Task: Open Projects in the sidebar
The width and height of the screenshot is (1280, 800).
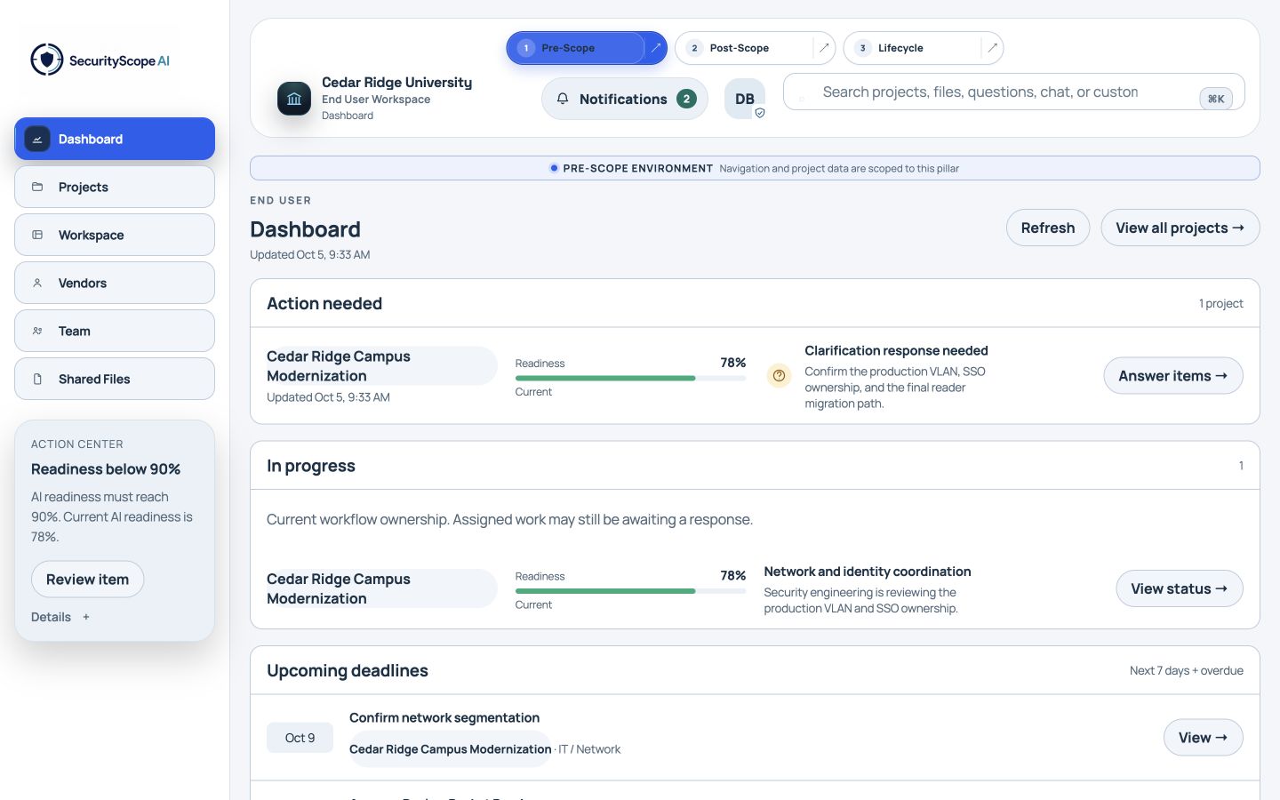Action: click(x=115, y=187)
